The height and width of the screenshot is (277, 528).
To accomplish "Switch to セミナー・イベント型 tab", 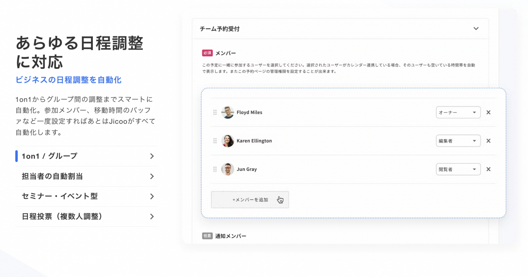I will coord(60,196).
